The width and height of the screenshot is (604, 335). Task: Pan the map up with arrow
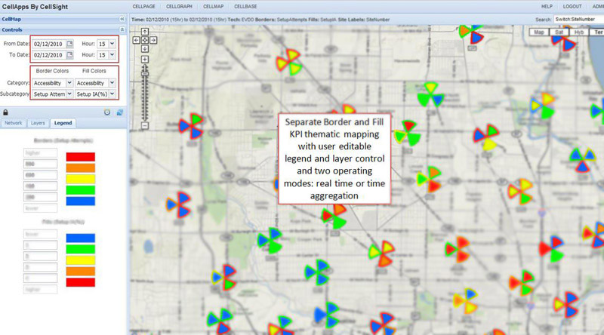pyautogui.click(x=144, y=32)
